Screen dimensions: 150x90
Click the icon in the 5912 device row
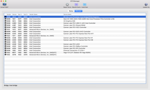[5, 21]
